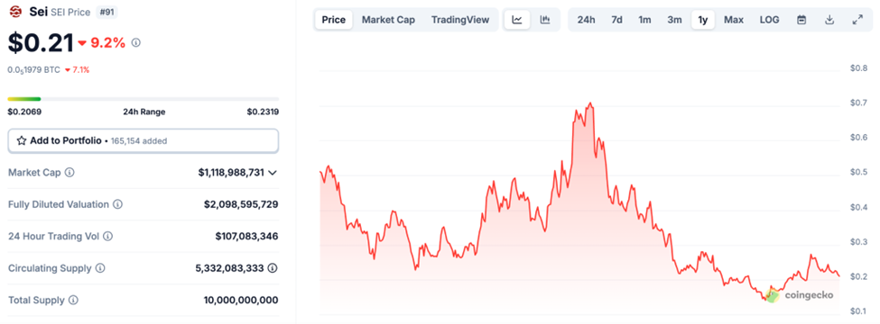Switch to Market Cap chart tab
Screen dimensions: 880x324
point(388,20)
